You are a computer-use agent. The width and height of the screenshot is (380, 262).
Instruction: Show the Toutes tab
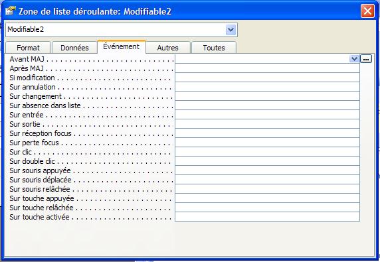tap(214, 48)
